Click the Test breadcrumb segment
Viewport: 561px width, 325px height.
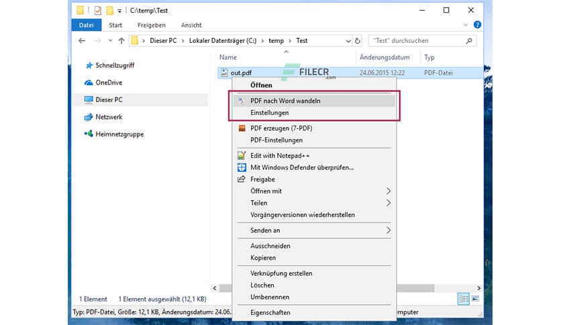pos(301,41)
